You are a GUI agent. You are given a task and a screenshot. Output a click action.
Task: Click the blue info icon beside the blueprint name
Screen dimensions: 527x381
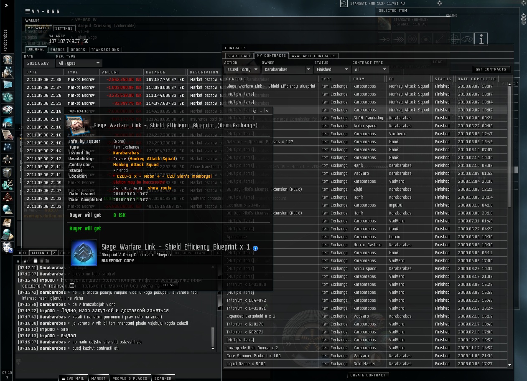click(x=255, y=248)
